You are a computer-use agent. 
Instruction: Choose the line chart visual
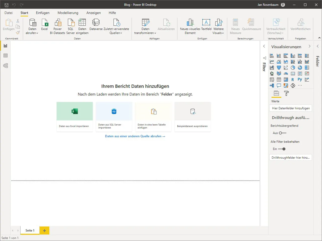click(272, 62)
